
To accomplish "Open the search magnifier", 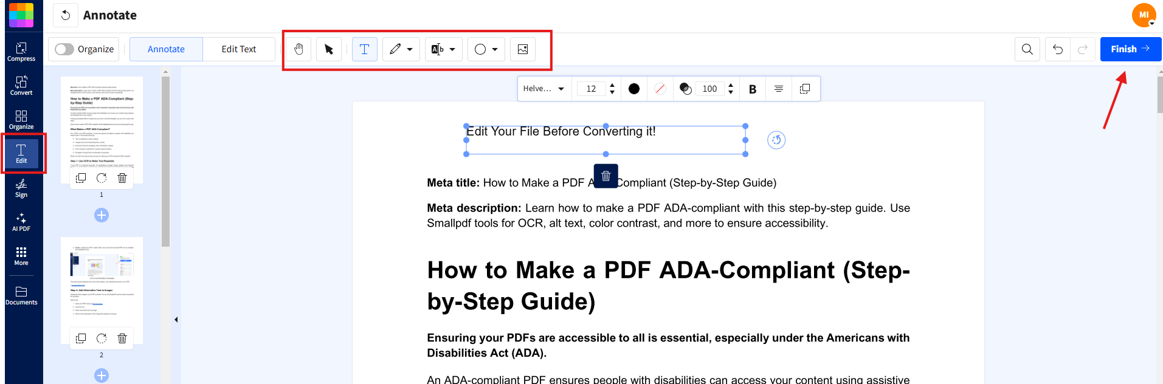I will [1027, 49].
